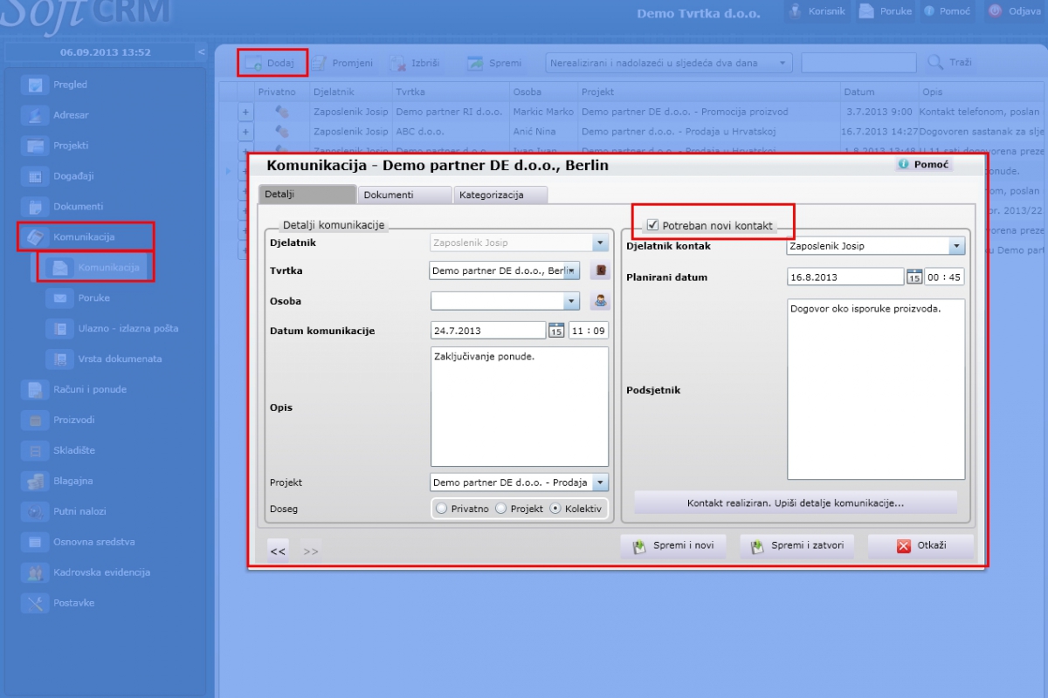Switch to the Dokumenti tab
This screenshot has height=698, width=1048.
tap(404, 195)
